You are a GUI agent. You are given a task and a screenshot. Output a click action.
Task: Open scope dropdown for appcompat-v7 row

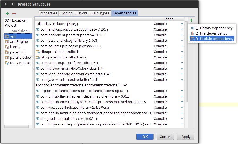182,29
